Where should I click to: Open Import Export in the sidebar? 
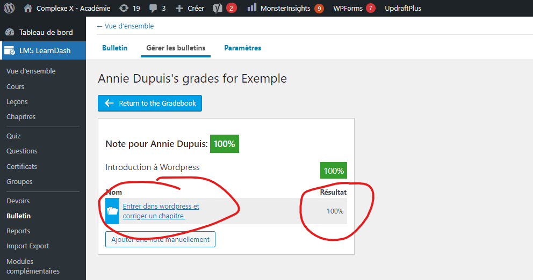coord(27,246)
